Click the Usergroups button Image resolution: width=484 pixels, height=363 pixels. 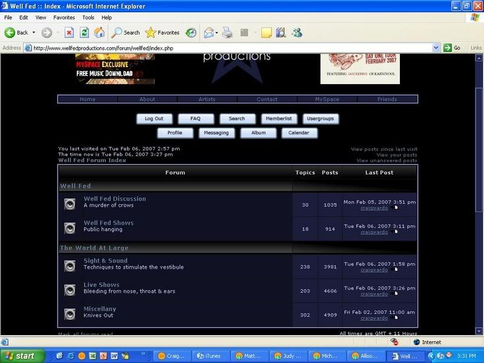point(321,119)
